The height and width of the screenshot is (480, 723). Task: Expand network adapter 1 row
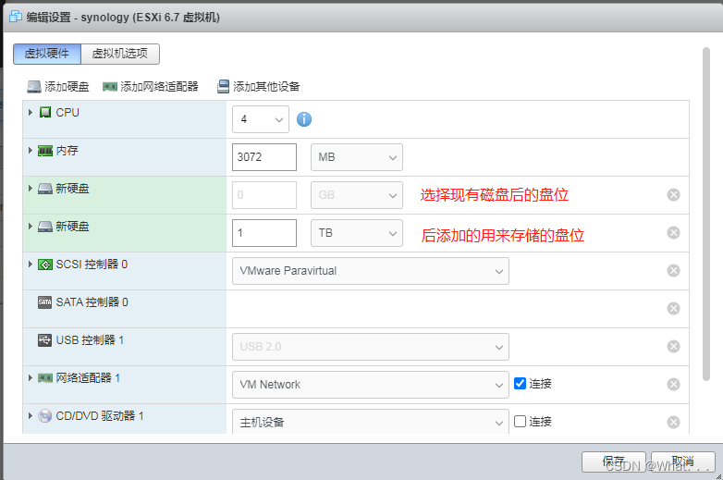31,377
